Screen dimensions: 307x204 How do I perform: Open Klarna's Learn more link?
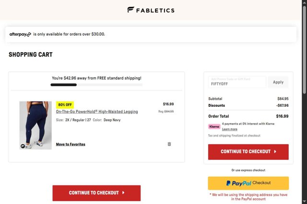[229, 129]
